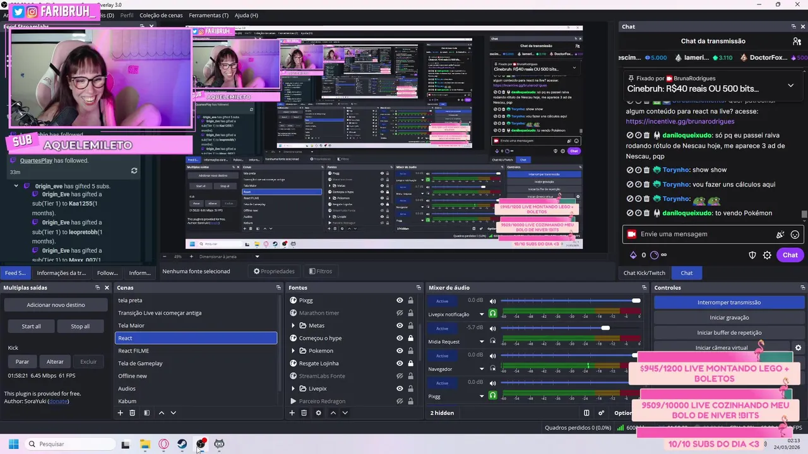808x454 pixels.
Task: Open the Ferramentas (T) menu
Action: click(x=209, y=15)
